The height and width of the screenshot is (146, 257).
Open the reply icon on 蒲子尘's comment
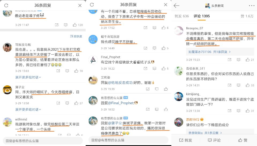pos(67,103)
